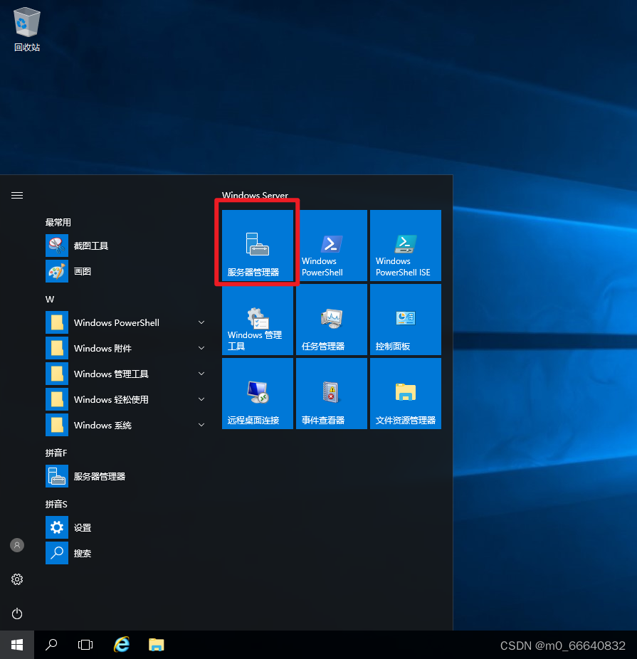Open the 回收站 desktop icon
Image resolution: width=637 pixels, height=659 pixels.
[27, 29]
